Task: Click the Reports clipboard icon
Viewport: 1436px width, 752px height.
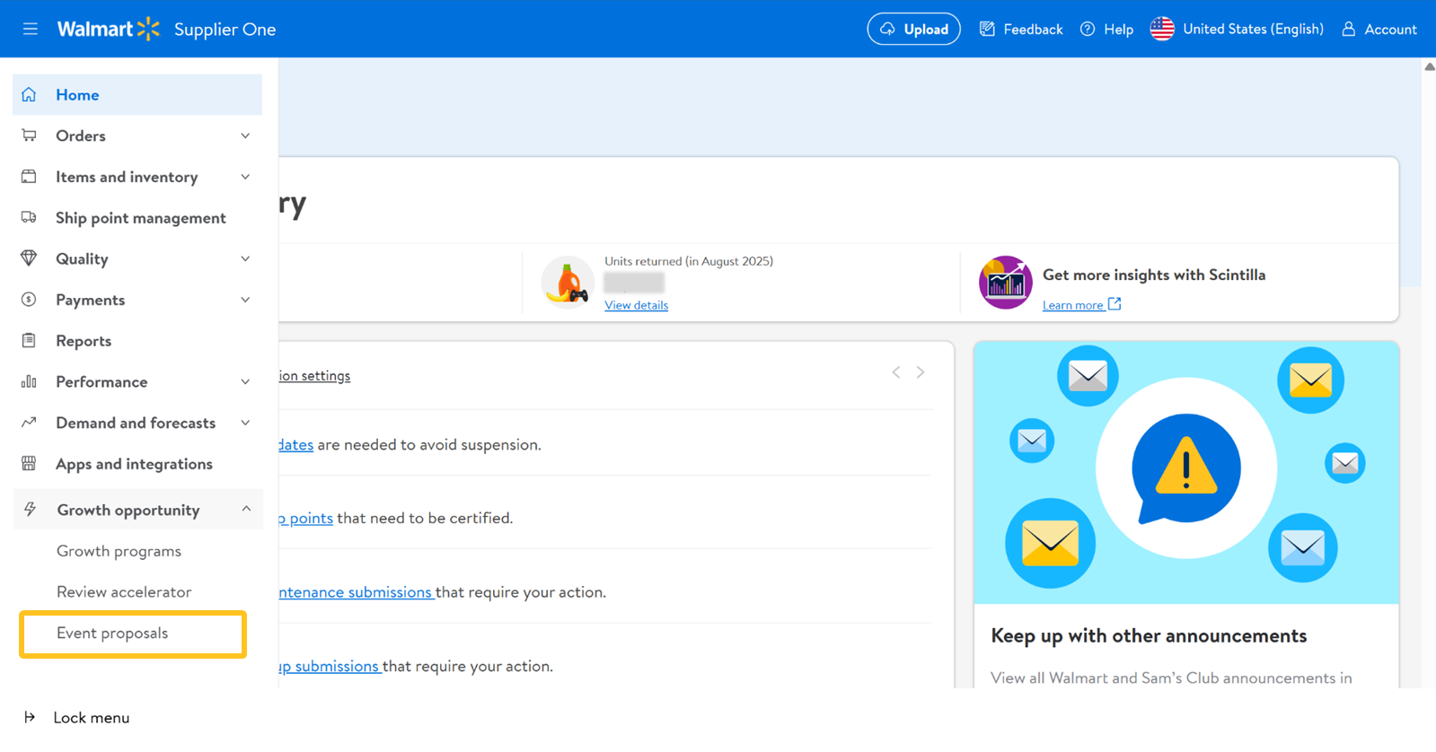Action: (29, 340)
